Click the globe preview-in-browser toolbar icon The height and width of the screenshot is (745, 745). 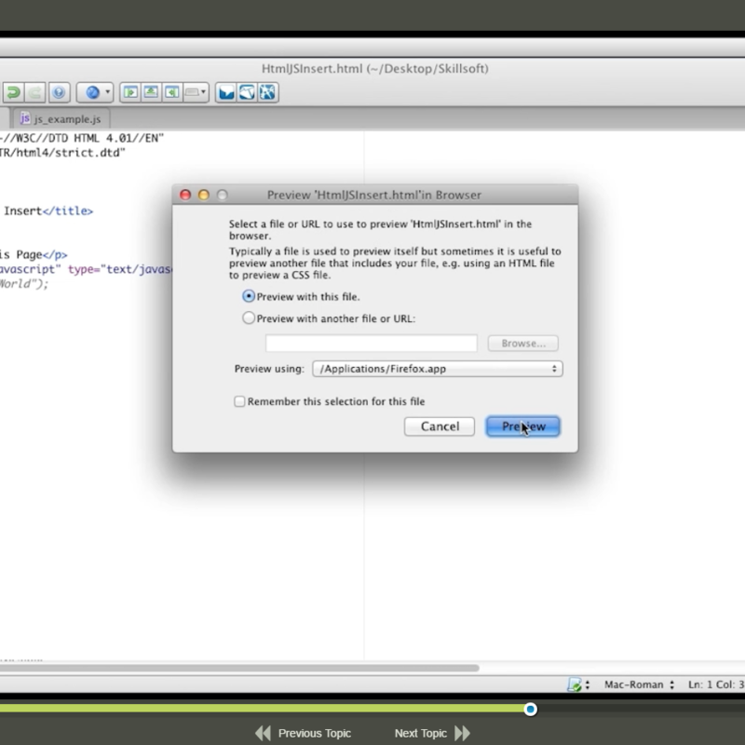(x=92, y=92)
